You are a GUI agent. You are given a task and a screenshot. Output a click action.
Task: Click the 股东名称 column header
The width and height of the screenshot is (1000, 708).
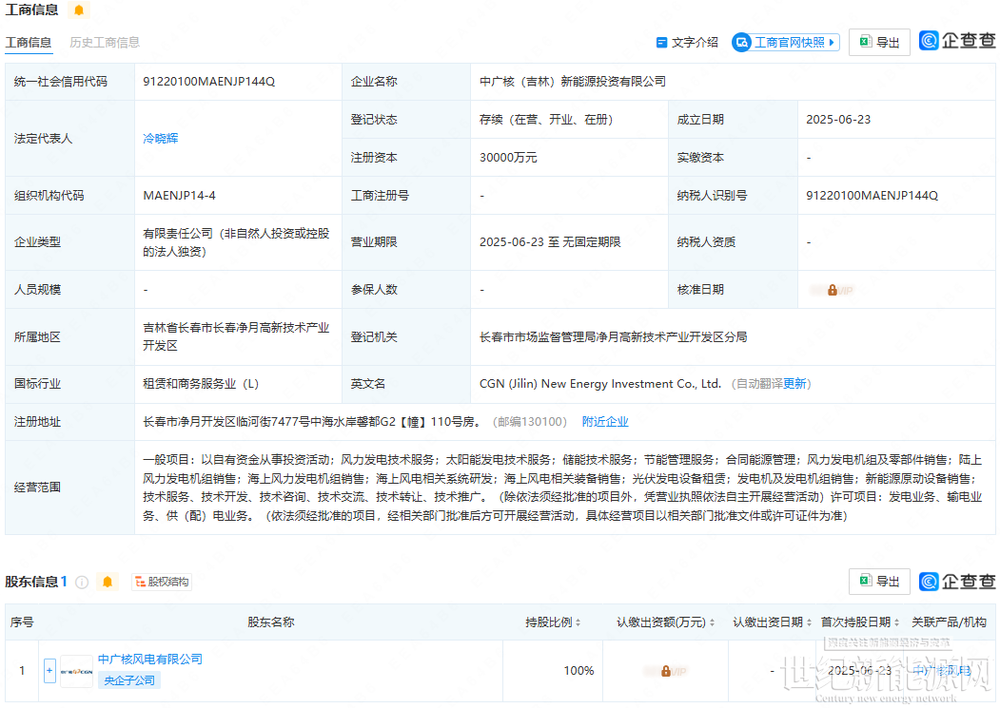point(270,622)
